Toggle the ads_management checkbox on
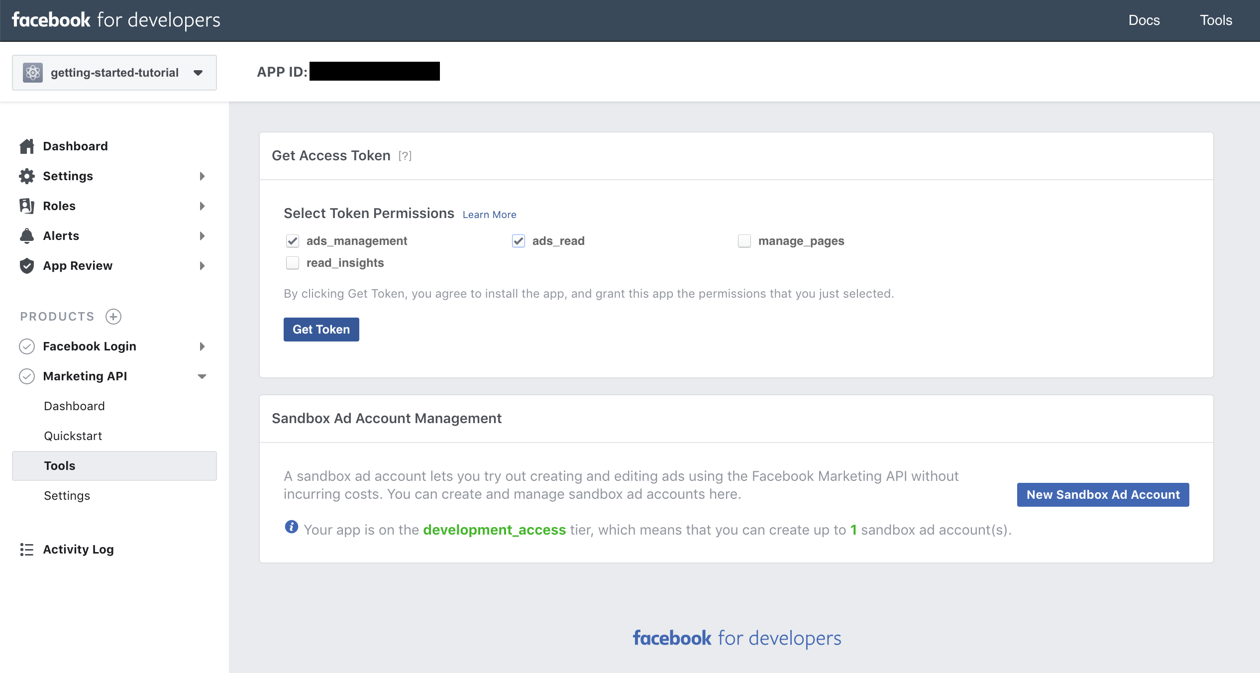1260x673 pixels. point(292,241)
